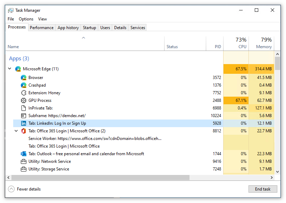Click the Crashpad process Edge icon
The image size is (286, 203).
coord(24,85)
